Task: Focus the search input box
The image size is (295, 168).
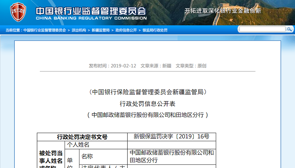Action: click(x=262, y=29)
